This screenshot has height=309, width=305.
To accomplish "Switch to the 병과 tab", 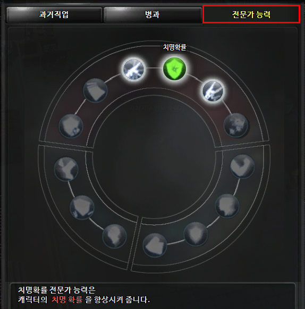I will tap(152, 15).
